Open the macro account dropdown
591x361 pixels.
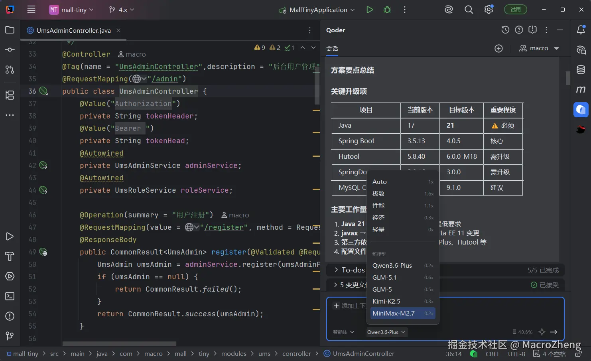(539, 48)
